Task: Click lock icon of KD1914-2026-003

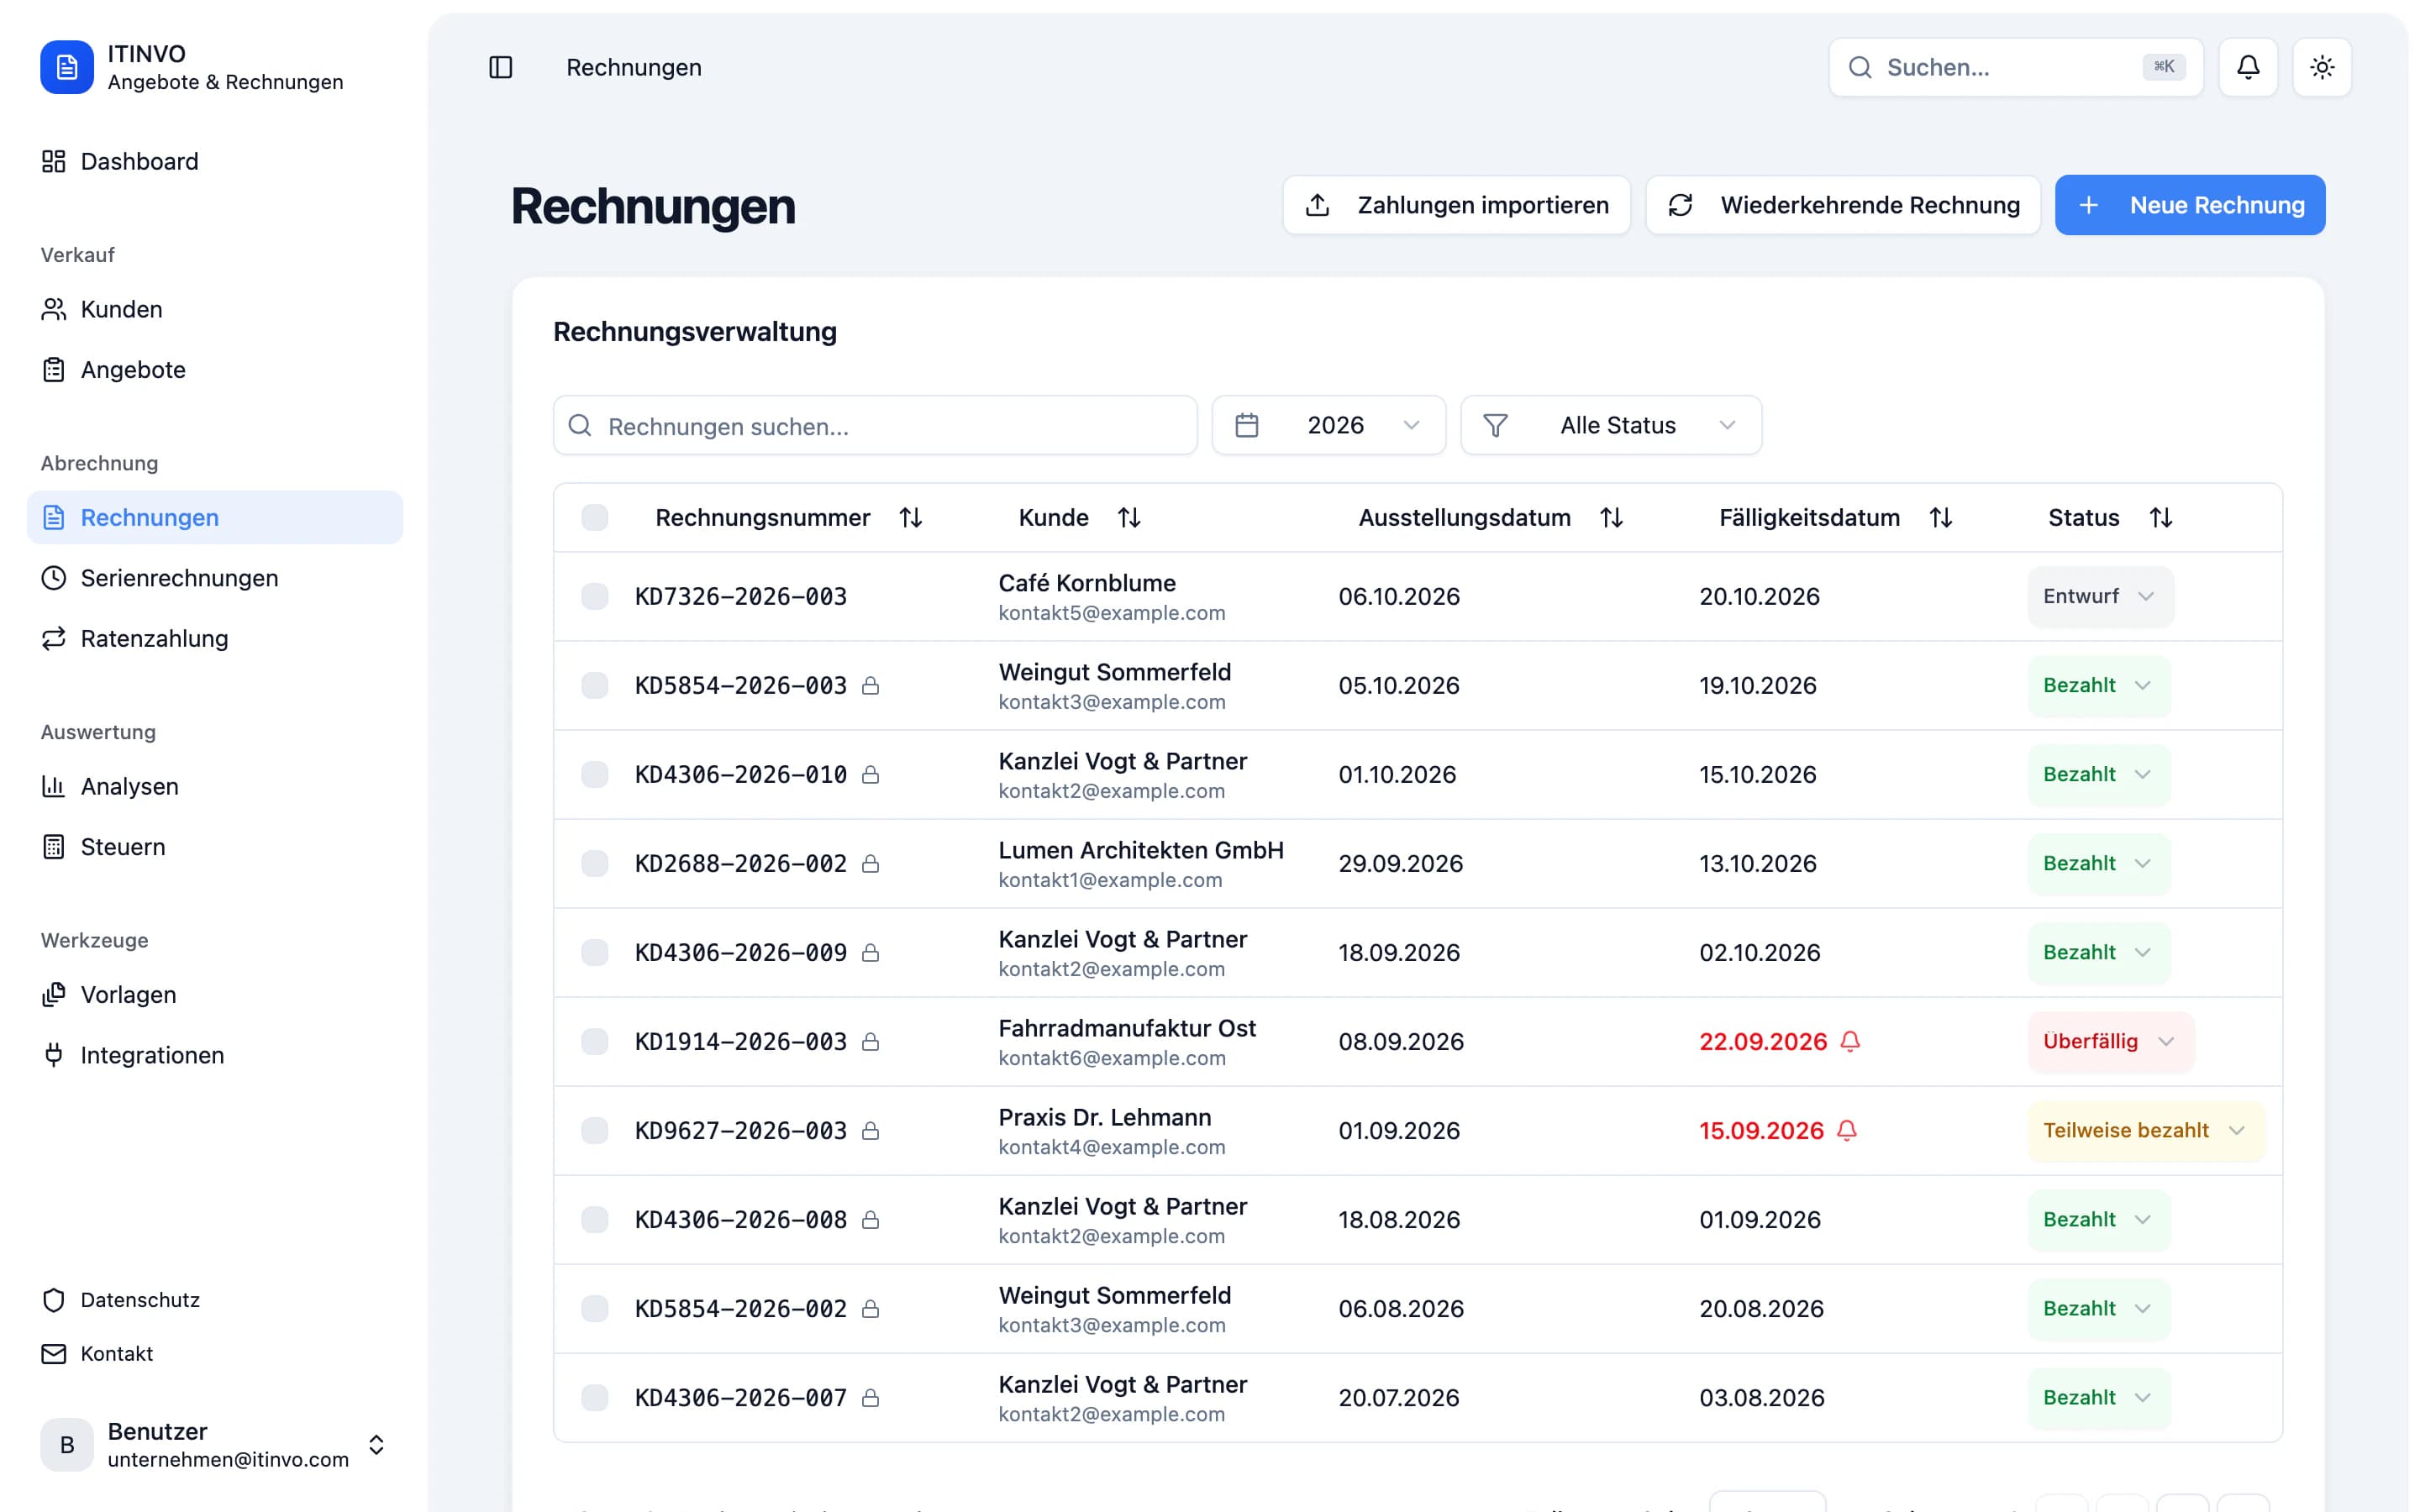Action: (870, 1041)
